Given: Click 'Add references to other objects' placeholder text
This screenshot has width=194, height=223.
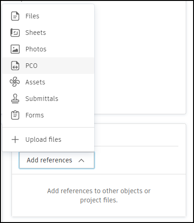Looking at the screenshot, I should pyautogui.click(x=99, y=195).
